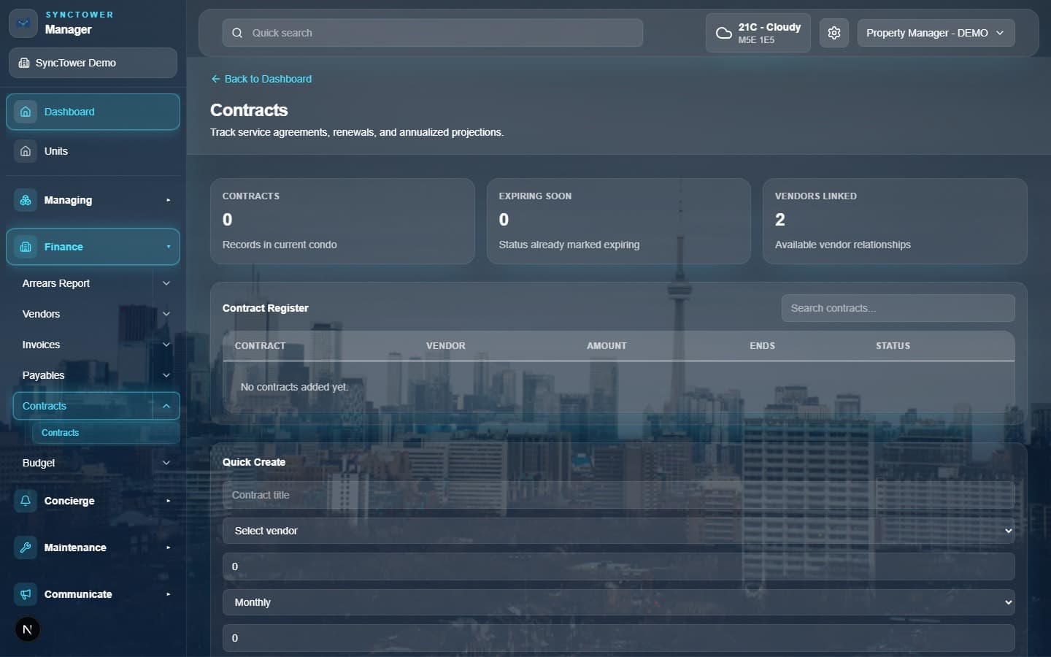Expand the Vendors chevron
Screen dimensions: 1051x657
(166, 314)
